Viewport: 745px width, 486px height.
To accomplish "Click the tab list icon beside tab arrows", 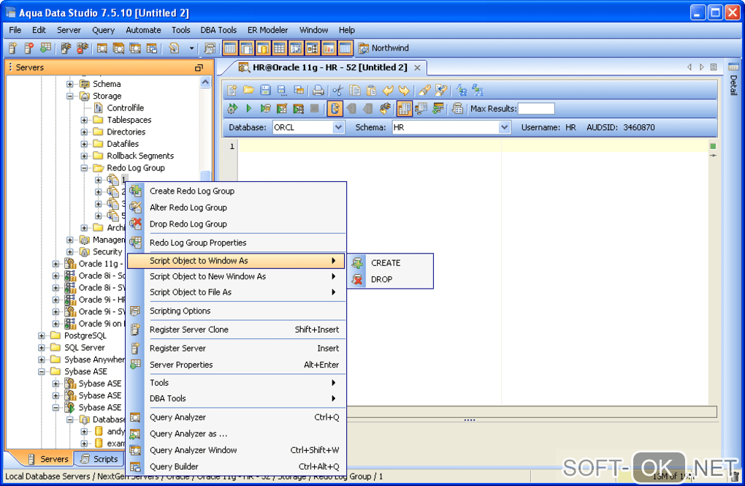I will 714,67.
